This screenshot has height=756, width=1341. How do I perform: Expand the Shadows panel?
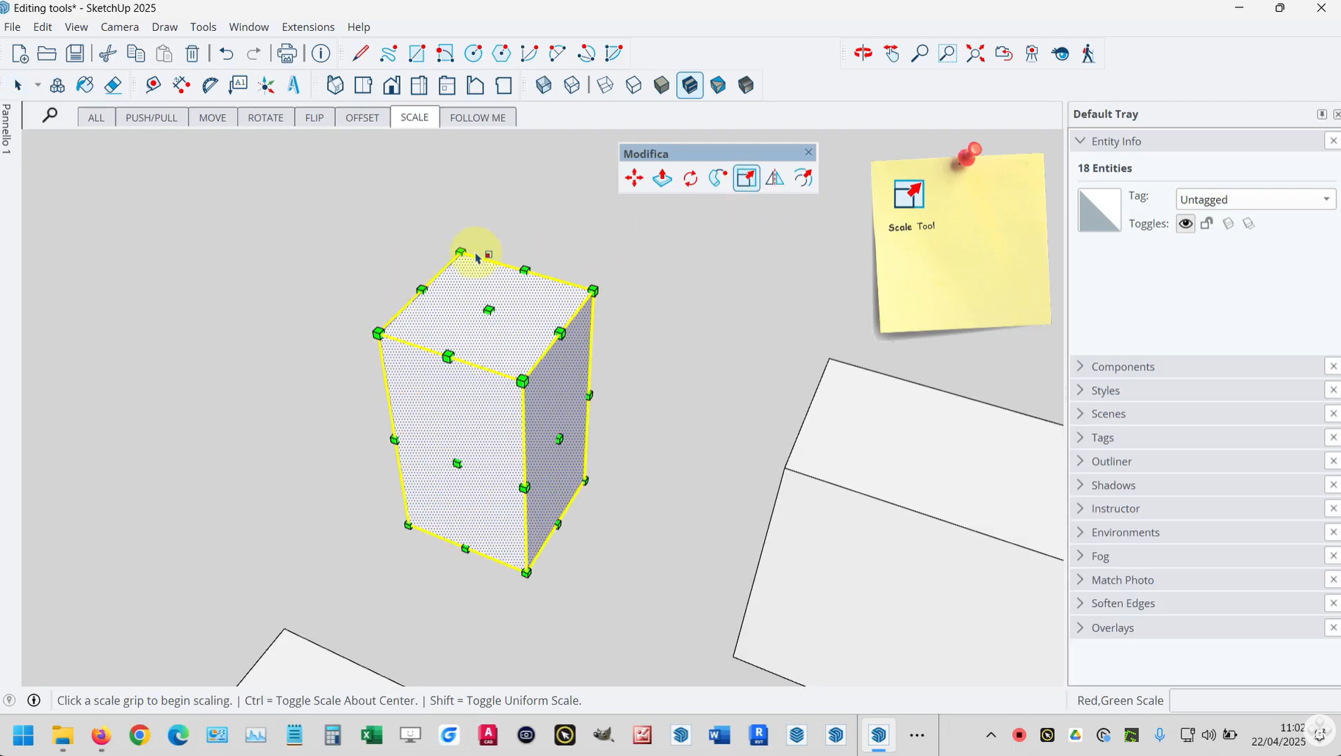[x=1112, y=485]
